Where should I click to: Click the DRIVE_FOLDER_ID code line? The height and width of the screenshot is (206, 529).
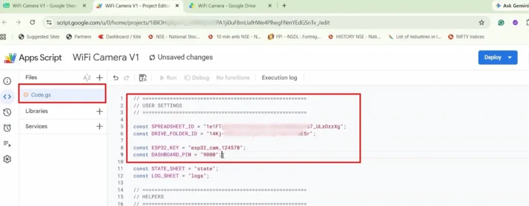point(224,134)
